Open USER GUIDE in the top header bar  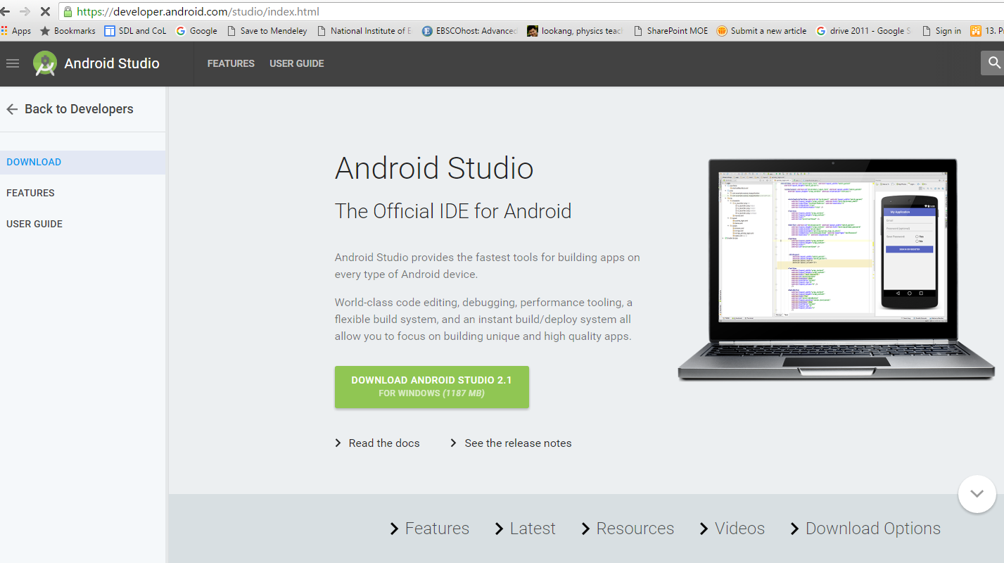coord(297,63)
